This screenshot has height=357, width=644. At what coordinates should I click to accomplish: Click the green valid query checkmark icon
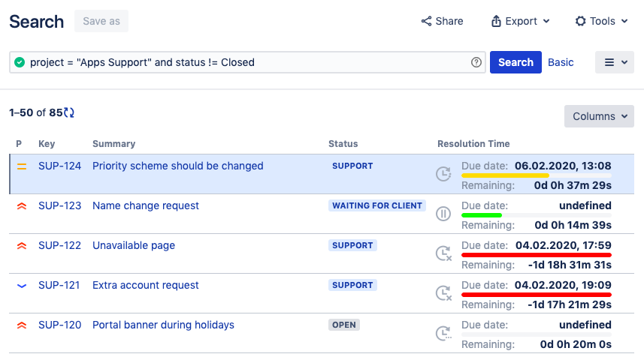pyautogui.click(x=20, y=62)
